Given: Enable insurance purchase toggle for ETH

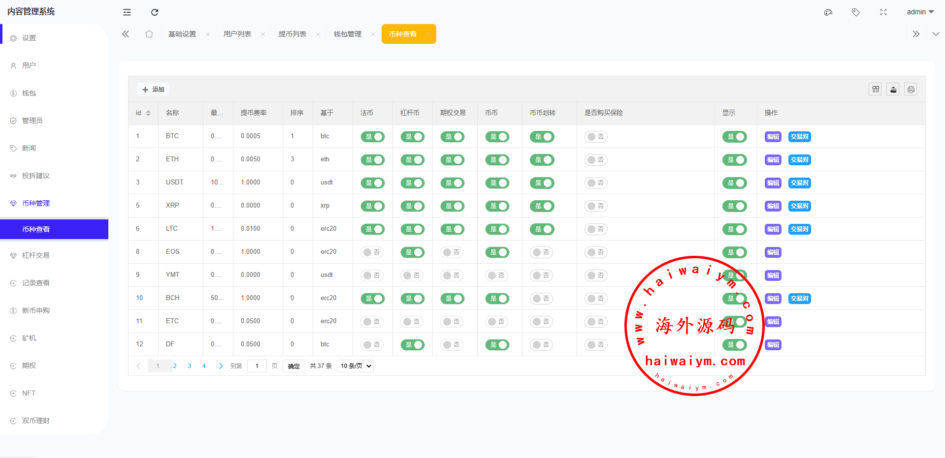Looking at the screenshot, I should coord(596,160).
